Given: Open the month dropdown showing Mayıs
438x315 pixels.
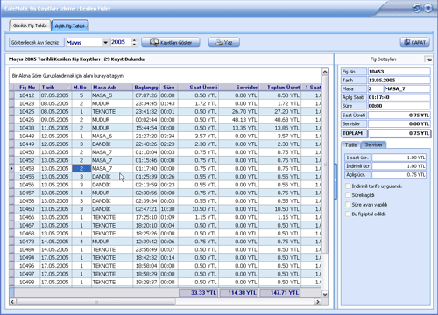Looking at the screenshot, I should pyautogui.click(x=105, y=43).
